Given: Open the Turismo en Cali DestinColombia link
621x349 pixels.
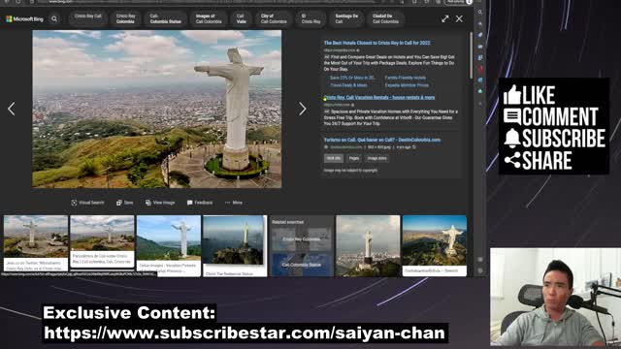Looking at the screenshot, I should (382, 140).
